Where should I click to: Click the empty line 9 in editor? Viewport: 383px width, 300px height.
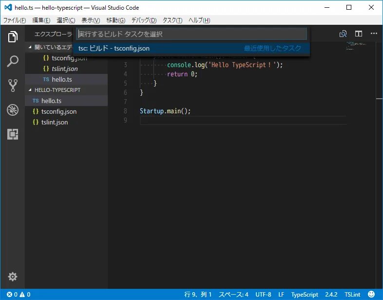[243, 120]
